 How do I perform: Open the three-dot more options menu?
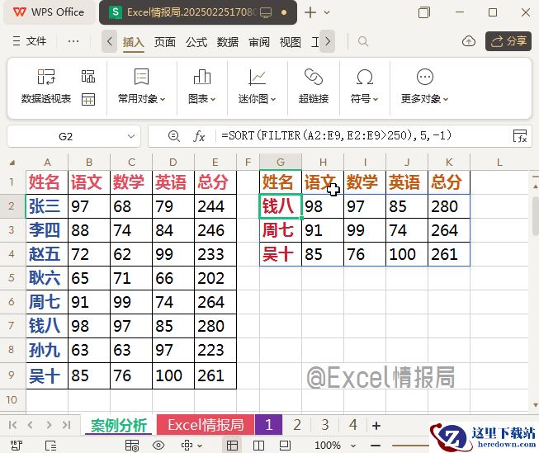coord(73,41)
